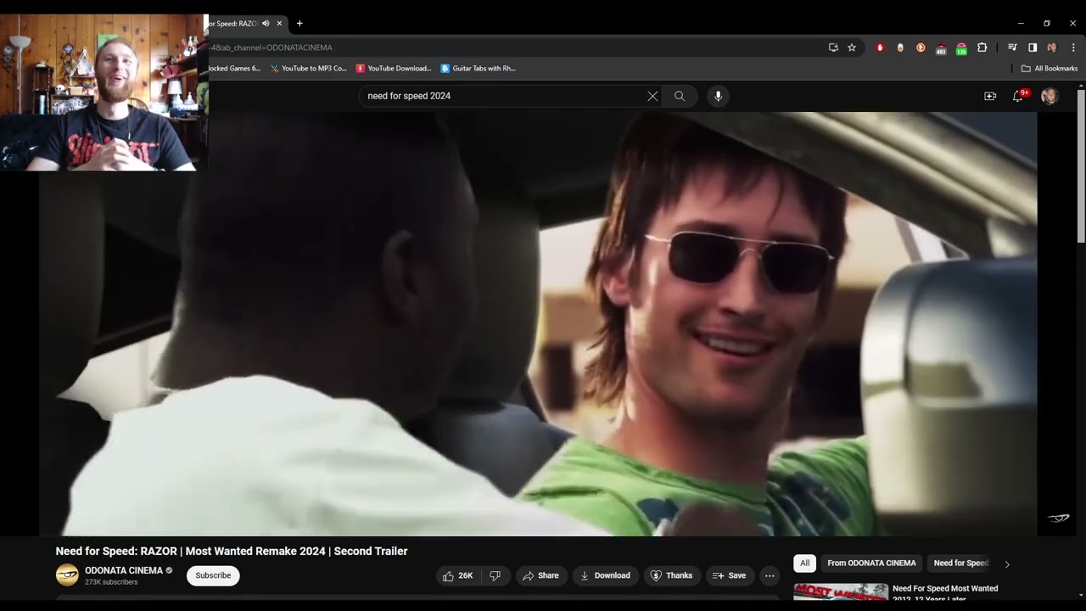1086x611 pixels.
Task: Open the Chrome profile avatar
Action: (1052, 48)
